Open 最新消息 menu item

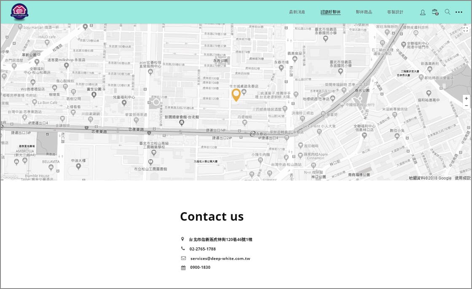pos(297,12)
